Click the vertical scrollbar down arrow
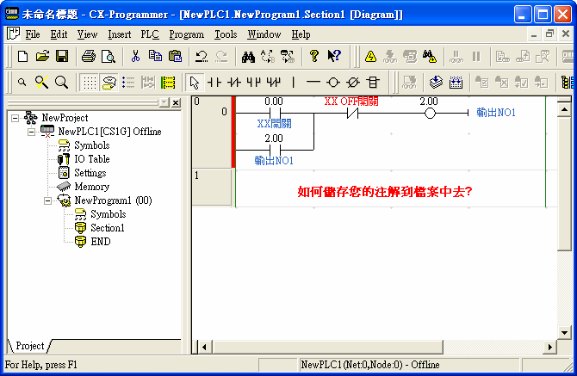Image resolution: width=577 pixels, height=376 pixels. pos(564,333)
